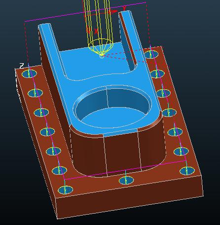Click the red X axis label
The image size is (220, 225).
(96, 31)
